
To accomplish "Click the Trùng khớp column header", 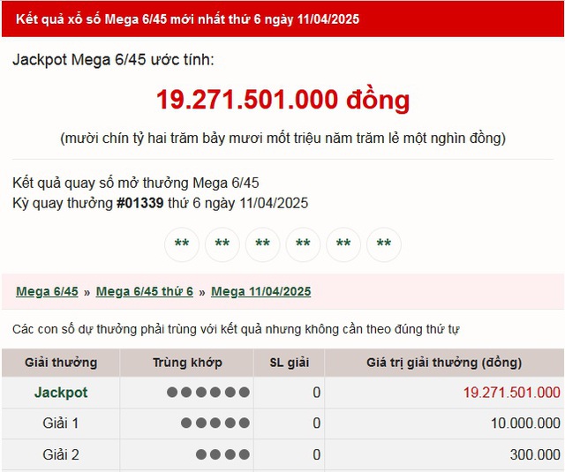I will [187, 363].
